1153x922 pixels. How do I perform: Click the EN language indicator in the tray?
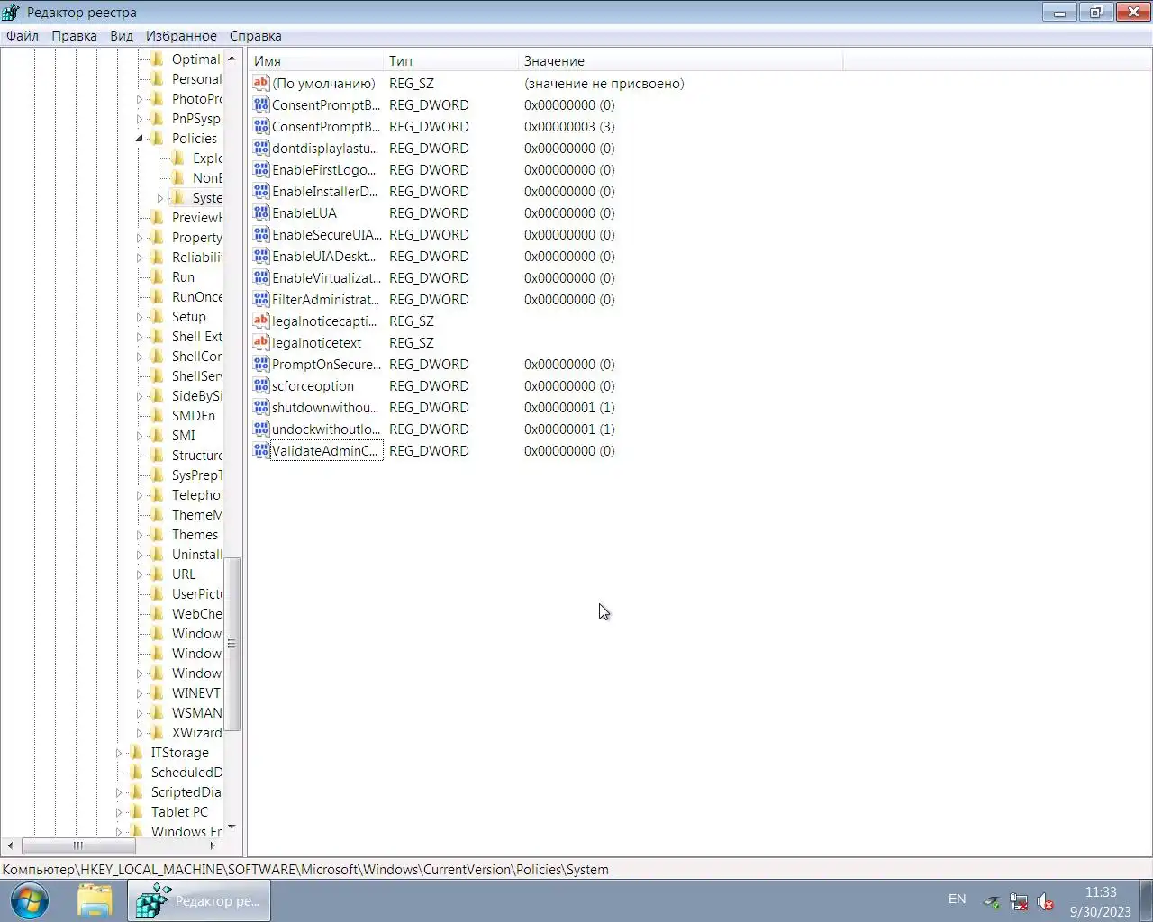tap(957, 899)
